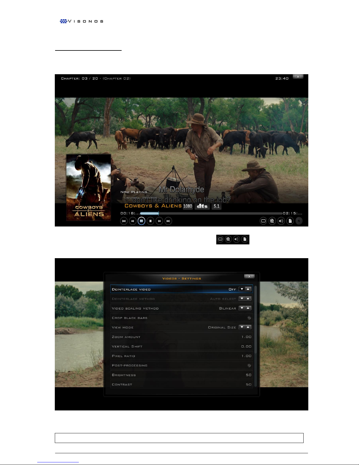359x465 pixels.
Task: Toggle the Crop black bars option
Action: [x=249, y=318]
